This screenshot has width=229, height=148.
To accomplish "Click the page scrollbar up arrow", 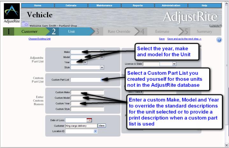I will (227, 4).
